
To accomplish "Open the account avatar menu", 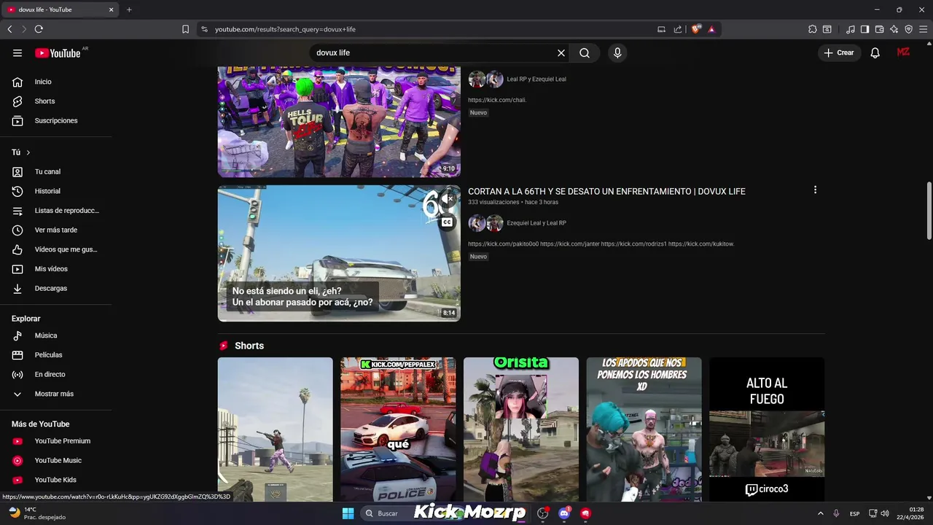I will (903, 52).
